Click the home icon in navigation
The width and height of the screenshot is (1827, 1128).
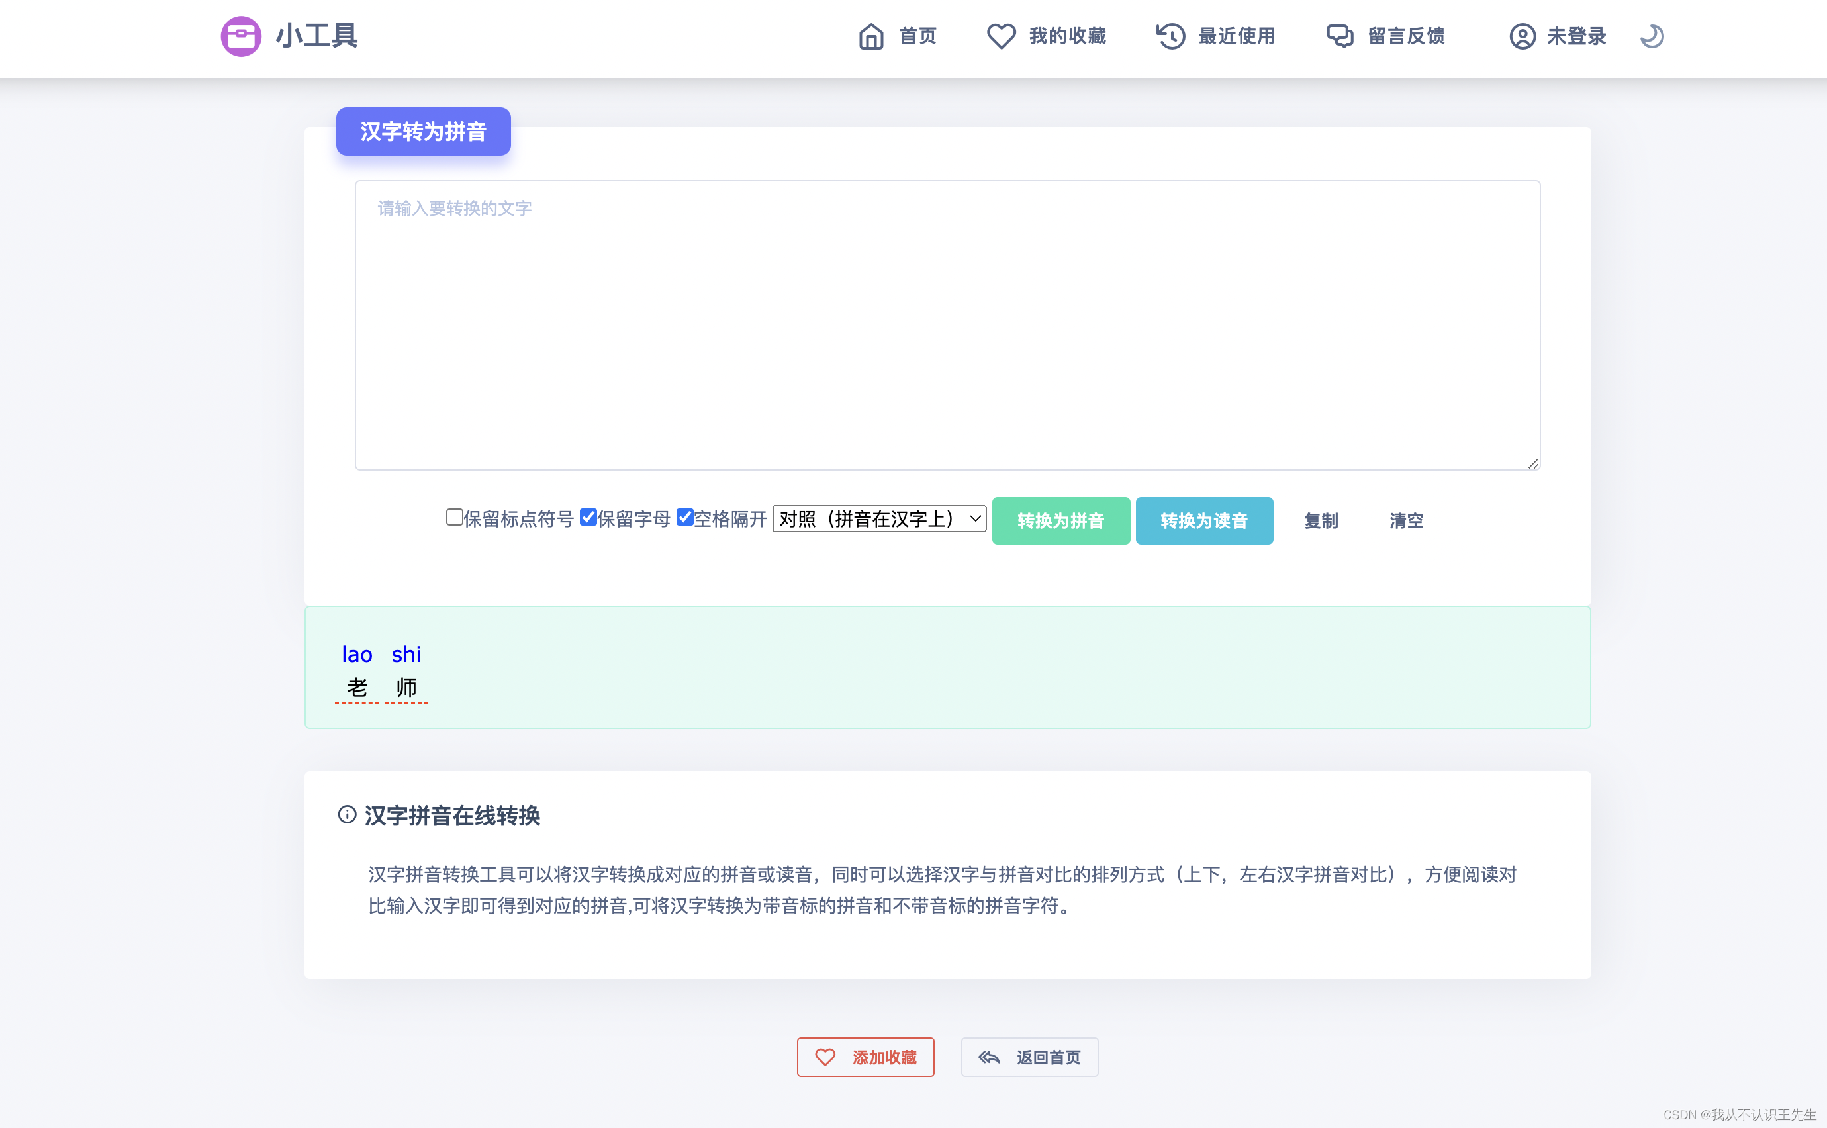point(870,36)
